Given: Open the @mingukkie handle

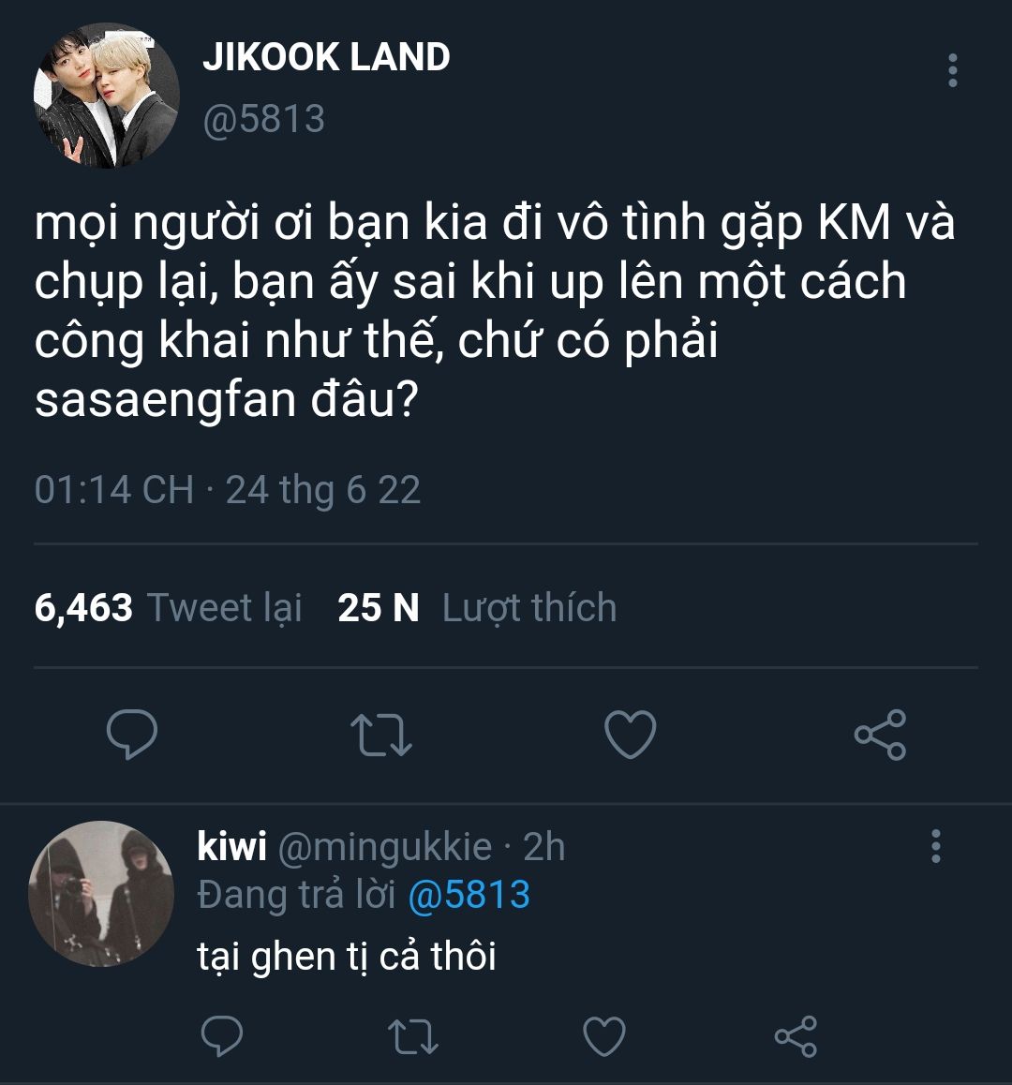Looking at the screenshot, I should click(385, 847).
